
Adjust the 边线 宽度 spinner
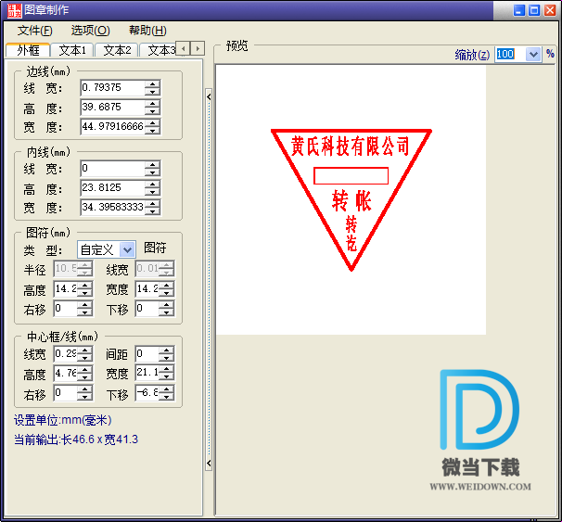(x=152, y=126)
